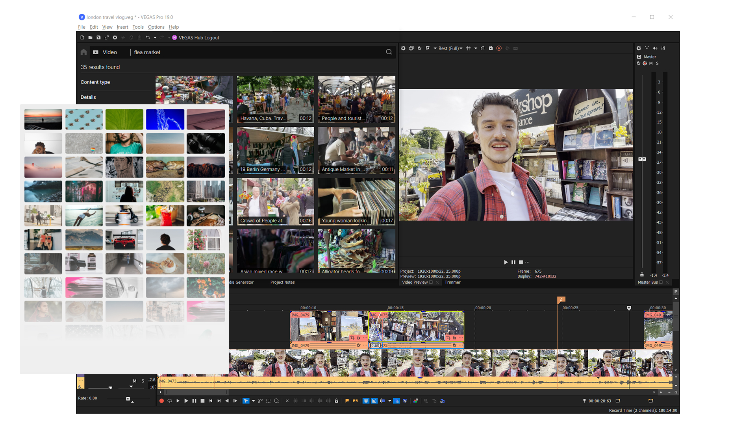Open the Tools menu

(x=138, y=27)
